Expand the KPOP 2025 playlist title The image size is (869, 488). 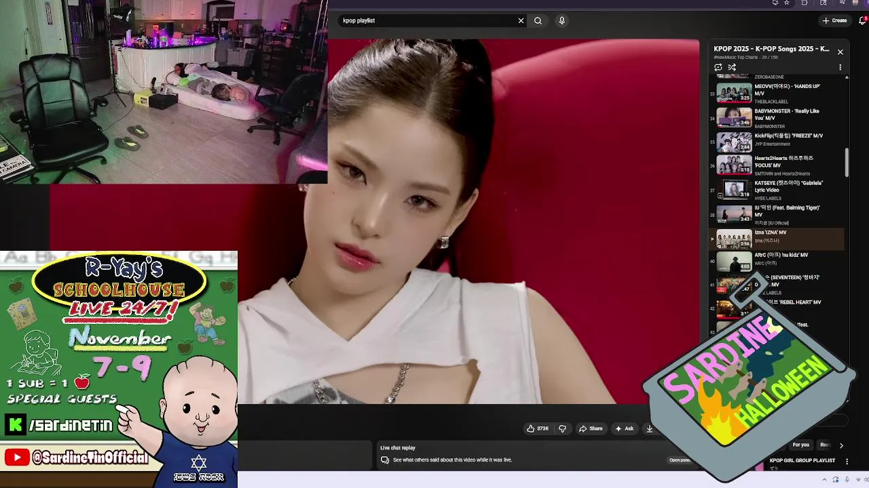[x=771, y=49]
